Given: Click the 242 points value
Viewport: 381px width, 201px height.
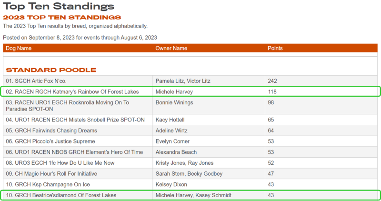Looking at the screenshot, I should (273, 81).
